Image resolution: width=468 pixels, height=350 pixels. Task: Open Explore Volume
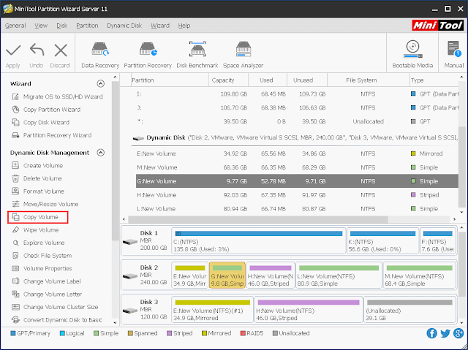(39, 243)
